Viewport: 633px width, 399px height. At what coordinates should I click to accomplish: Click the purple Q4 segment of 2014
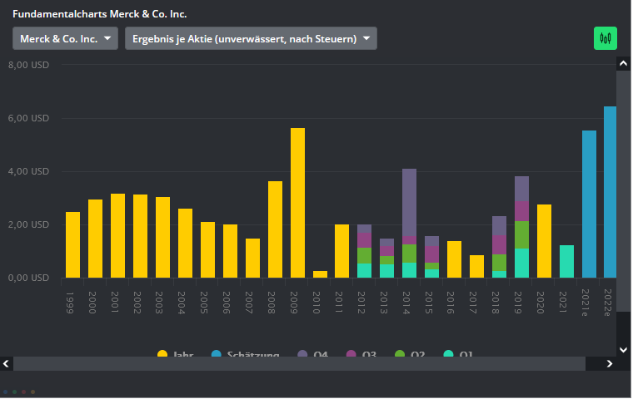(409, 202)
